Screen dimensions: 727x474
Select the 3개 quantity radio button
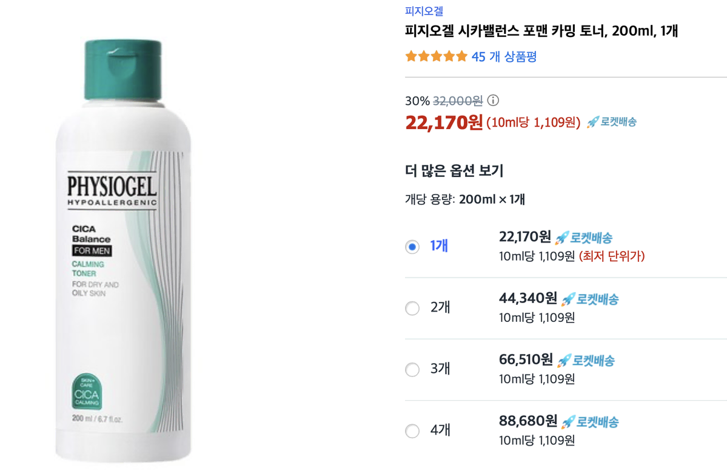pyautogui.click(x=412, y=369)
